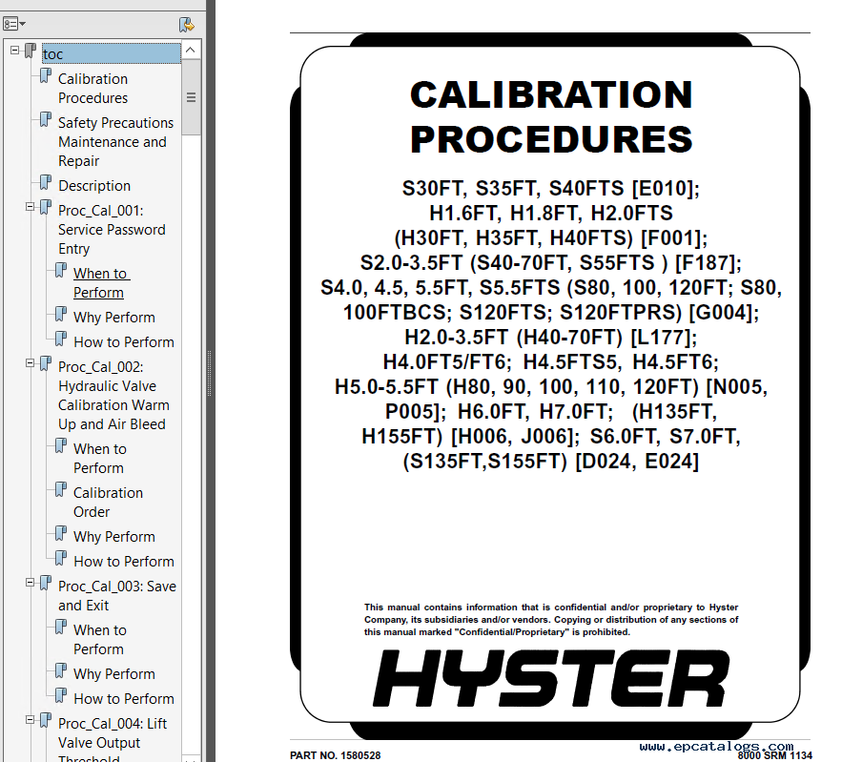Collapse Proc_Cal_002 Hydraulic Valve Calibration
This screenshot has height=762, width=842.
[x=31, y=363]
